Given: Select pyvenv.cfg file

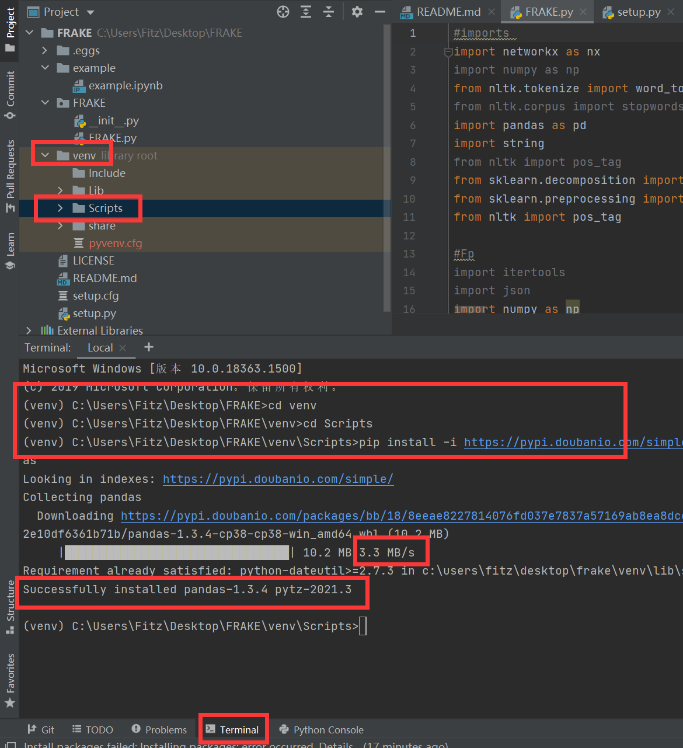Looking at the screenshot, I should (x=107, y=243).
